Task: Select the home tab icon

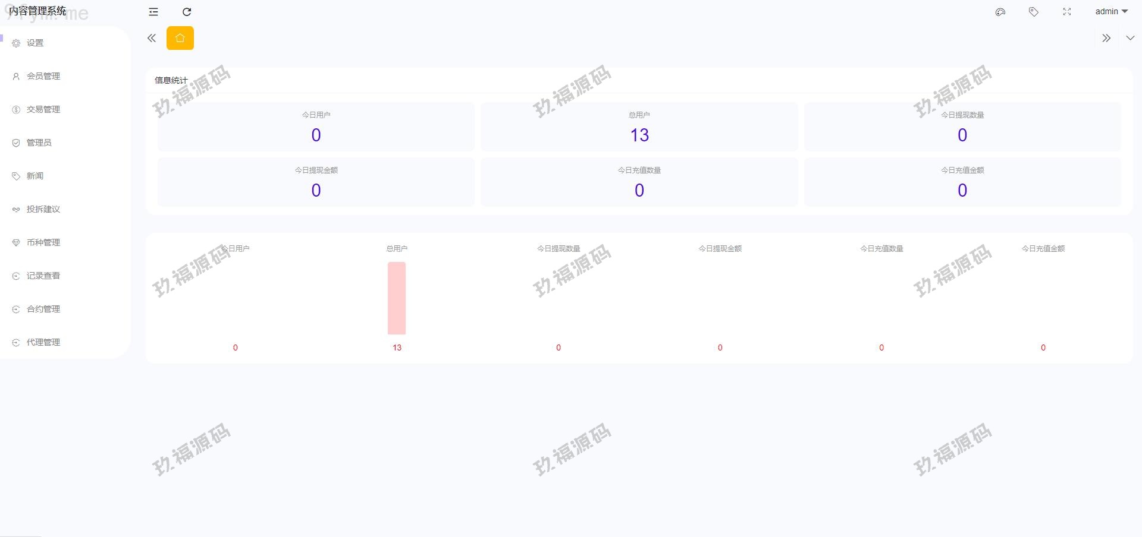Action: point(180,38)
